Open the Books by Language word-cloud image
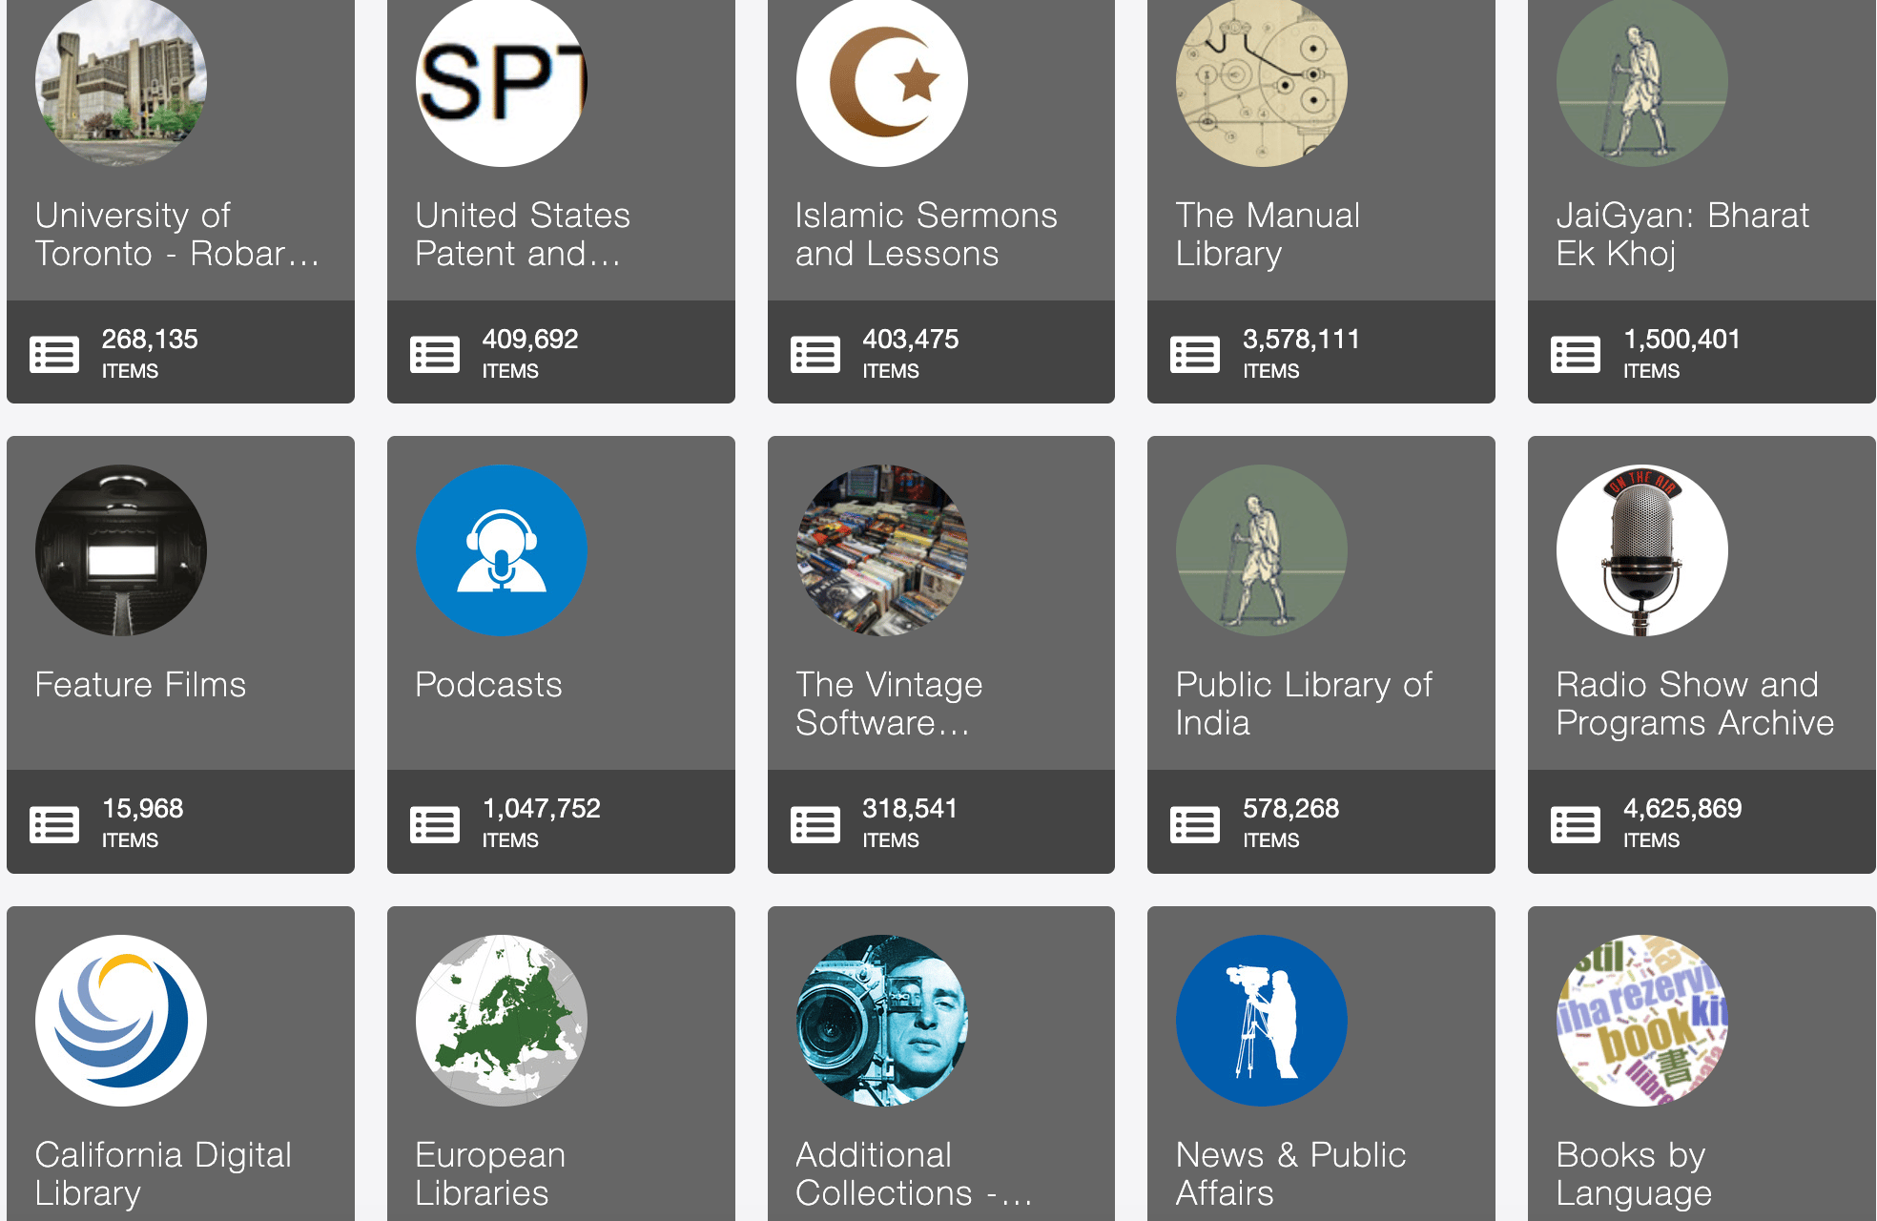1877x1221 pixels. [x=1641, y=1021]
